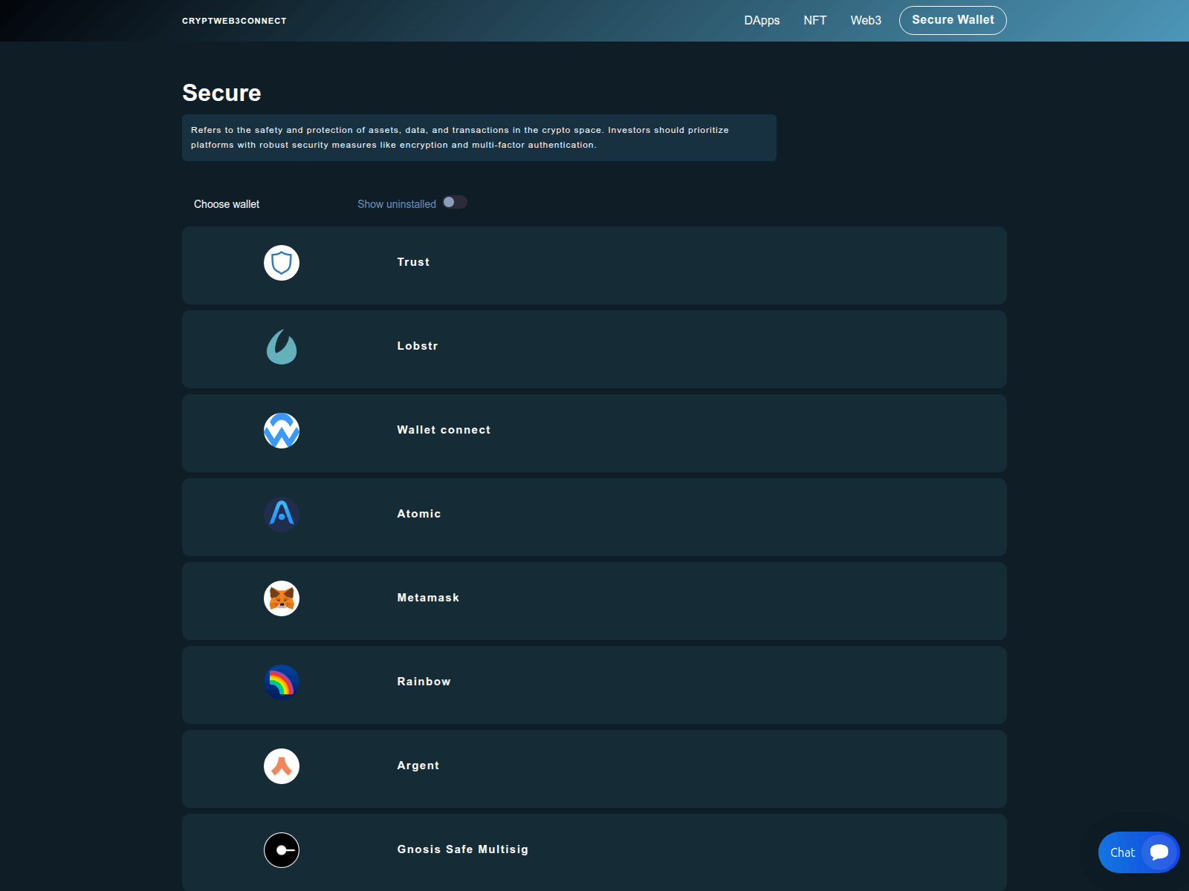This screenshot has width=1189, height=891.
Task: Click the Choose wallet label
Action: (227, 204)
